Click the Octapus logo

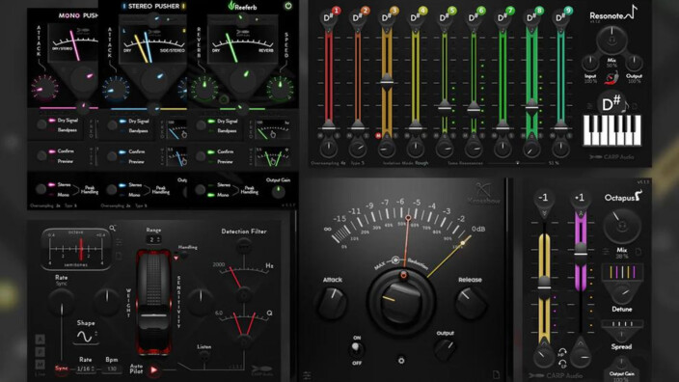pyautogui.click(x=622, y=197)
